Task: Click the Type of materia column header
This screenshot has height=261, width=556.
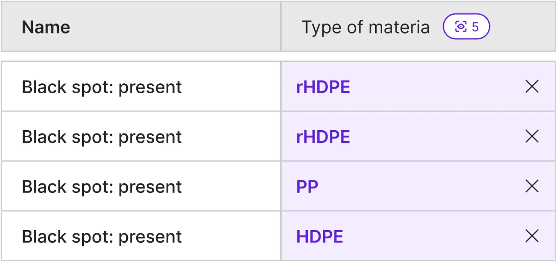Action: click(365, 27)
